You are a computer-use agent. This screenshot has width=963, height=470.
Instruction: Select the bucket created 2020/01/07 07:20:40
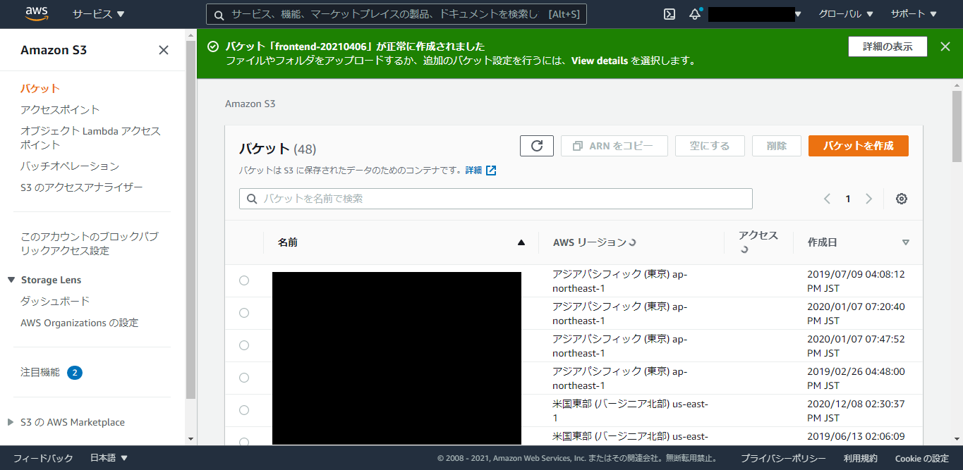244,313
